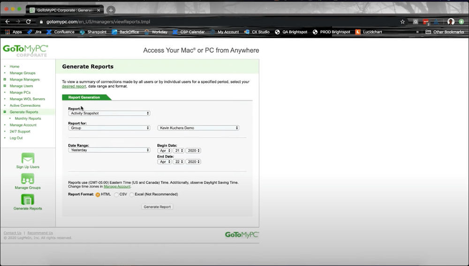The image size is (469, 266).
Task: Click the Generate Report button
Action: (x=157, y=207)
